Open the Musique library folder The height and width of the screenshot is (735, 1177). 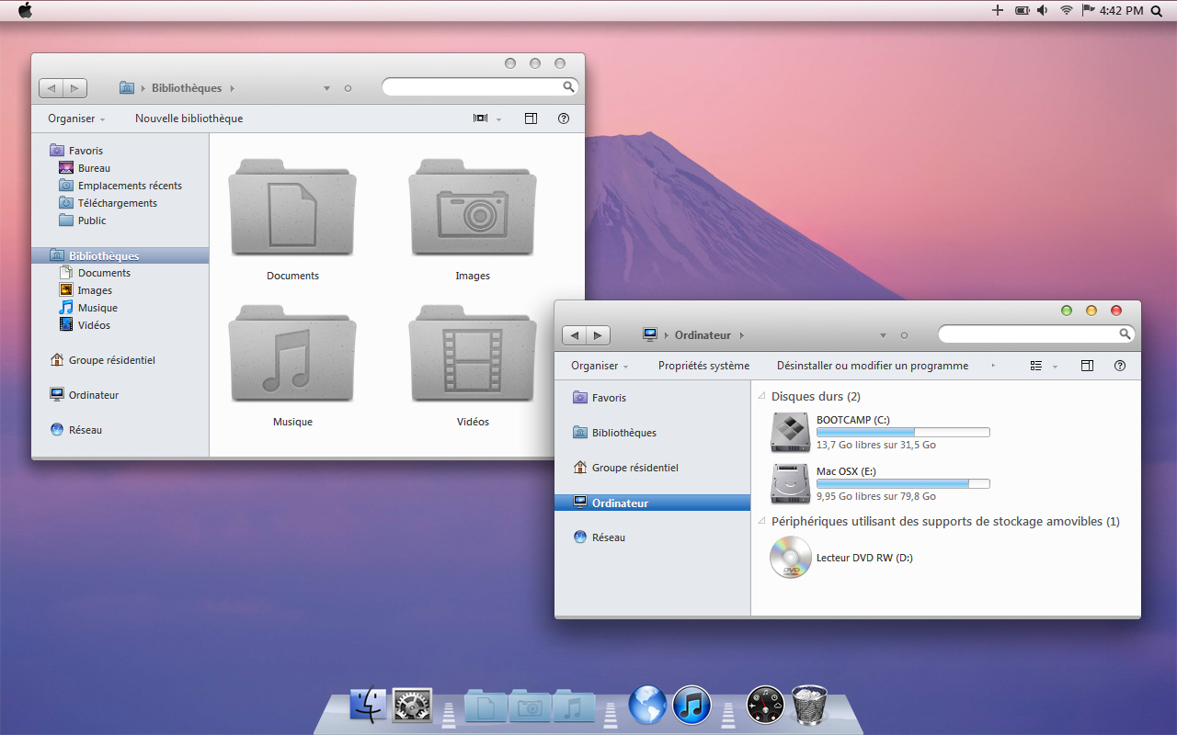tap(292, 354)
